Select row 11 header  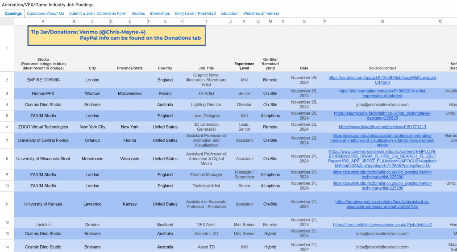click(x=7, y=204)
